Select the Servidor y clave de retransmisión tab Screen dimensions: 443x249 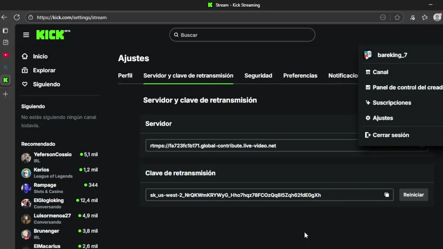coord(188,75)
